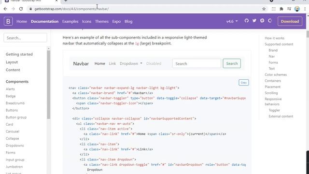Click the Download button
The image size is (309, 174).
coord(290,21)
